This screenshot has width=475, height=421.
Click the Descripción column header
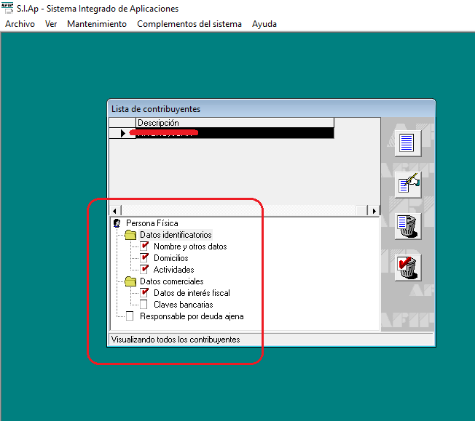pyautogui.click(x=234, y=123)
